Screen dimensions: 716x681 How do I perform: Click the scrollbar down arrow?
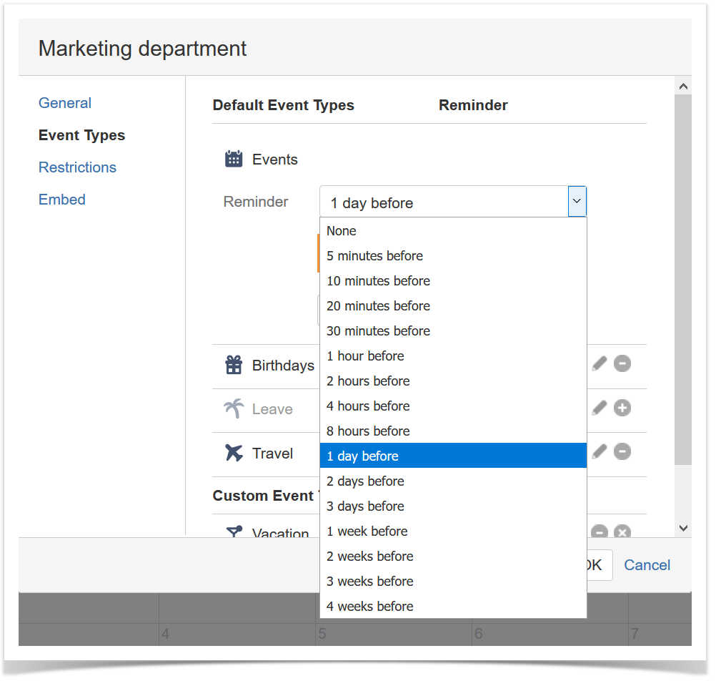[683, 529]
